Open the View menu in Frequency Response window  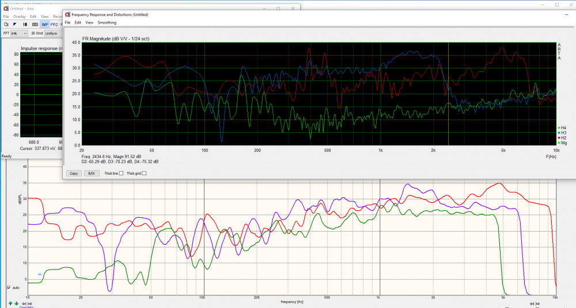(x=89, y=22)
